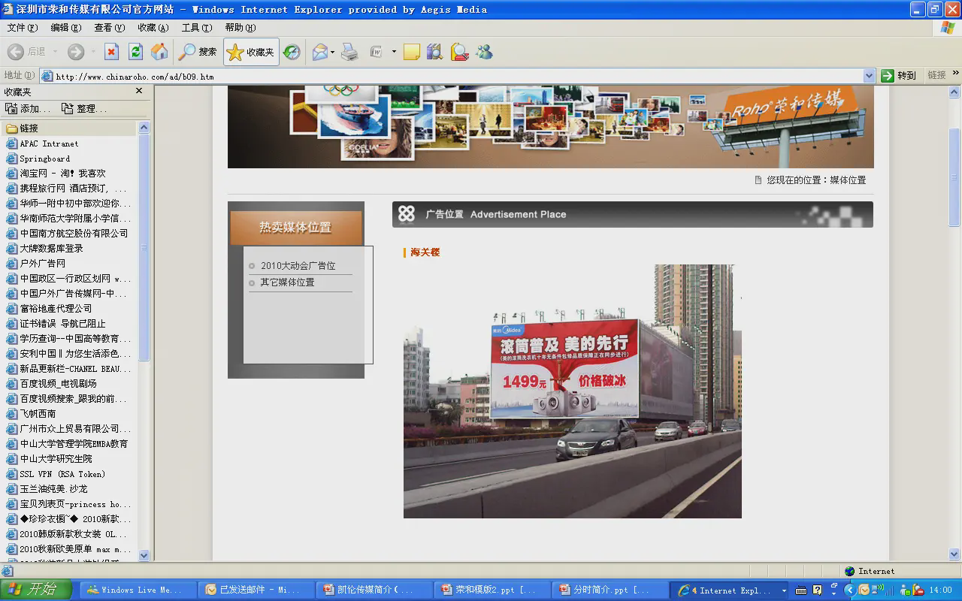Click the Stop loading icon in toolbar
962x601 pixels.
click(x=111, y=52)
